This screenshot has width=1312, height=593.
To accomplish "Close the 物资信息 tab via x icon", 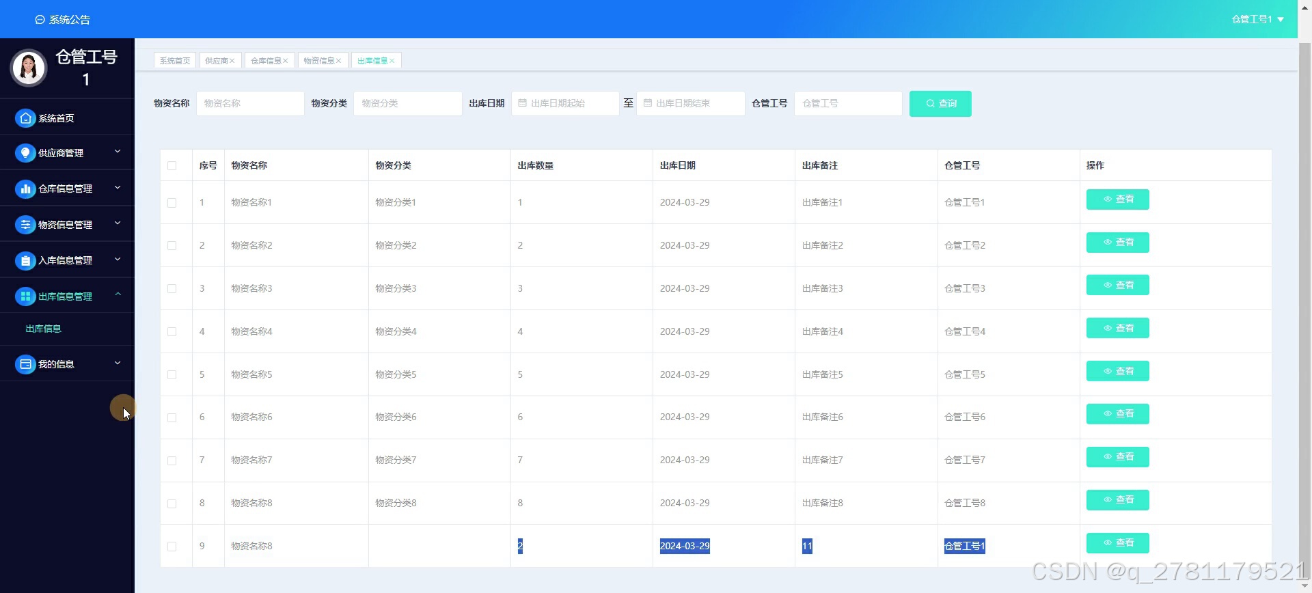I will 338,61.
